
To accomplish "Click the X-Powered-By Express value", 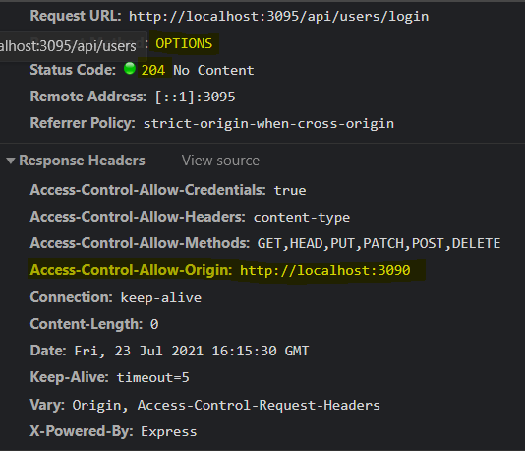I will (169, 431).
